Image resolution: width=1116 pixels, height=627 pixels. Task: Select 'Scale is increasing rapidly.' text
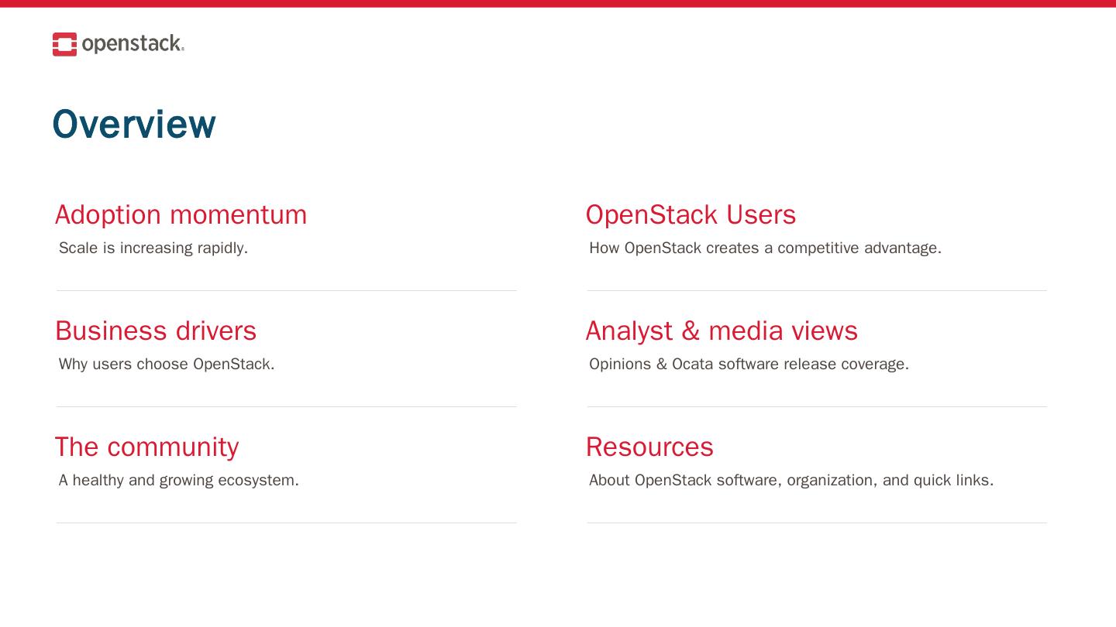pyautogui.click(x=153, y=248)
